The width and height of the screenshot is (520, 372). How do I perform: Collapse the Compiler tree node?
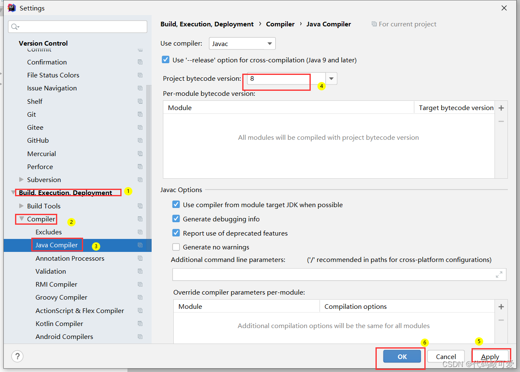point(21,219)
